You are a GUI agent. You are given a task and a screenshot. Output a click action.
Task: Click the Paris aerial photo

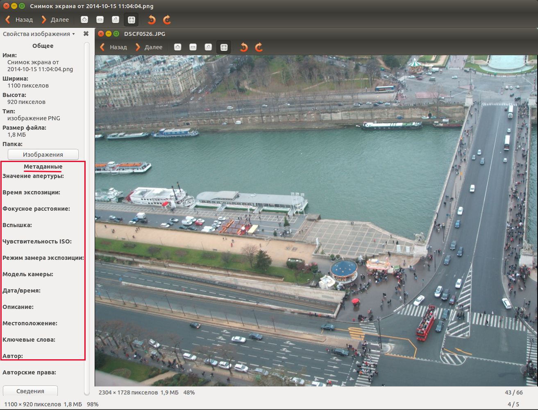[316, 221]
